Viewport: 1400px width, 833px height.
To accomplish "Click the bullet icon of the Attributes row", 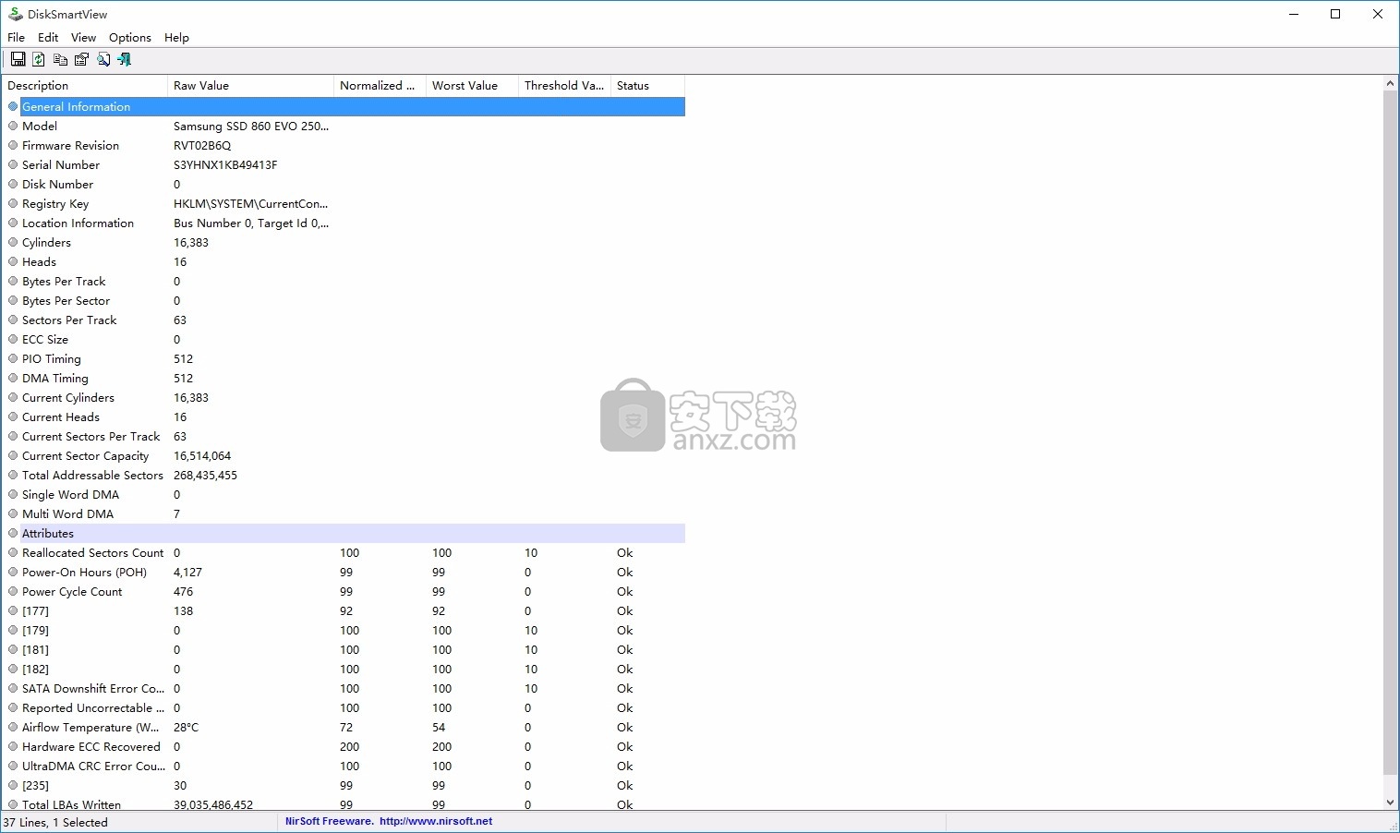I will [13, 533].
